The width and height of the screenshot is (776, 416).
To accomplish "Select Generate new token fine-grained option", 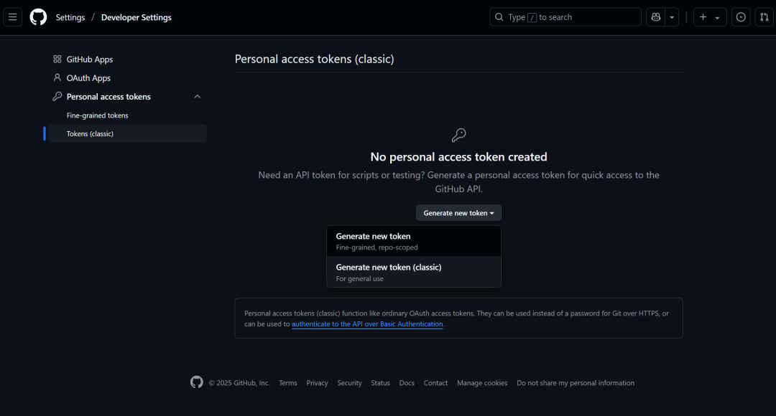I will [413, 241].
